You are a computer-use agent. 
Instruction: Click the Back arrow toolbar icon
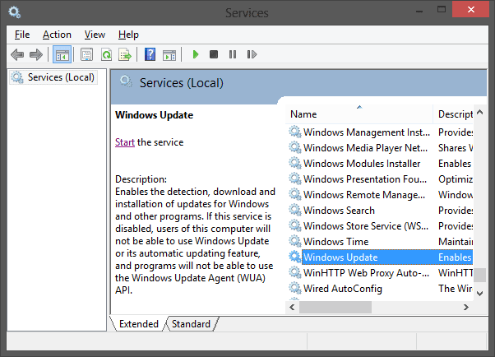(x=17, y=54)
